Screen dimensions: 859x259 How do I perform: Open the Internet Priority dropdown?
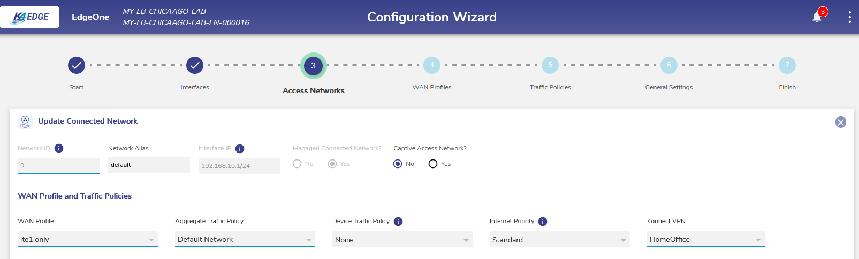559,240
